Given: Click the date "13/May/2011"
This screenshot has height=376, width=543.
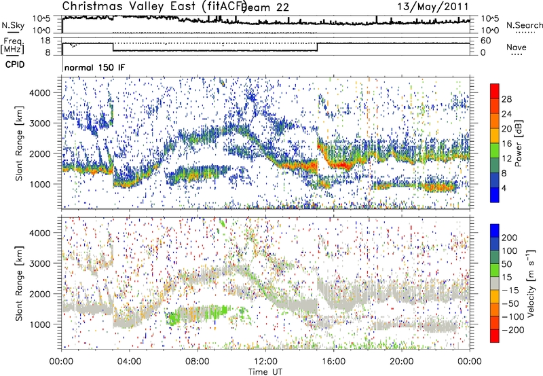Looking at the screenshot, I should point(432,6).
